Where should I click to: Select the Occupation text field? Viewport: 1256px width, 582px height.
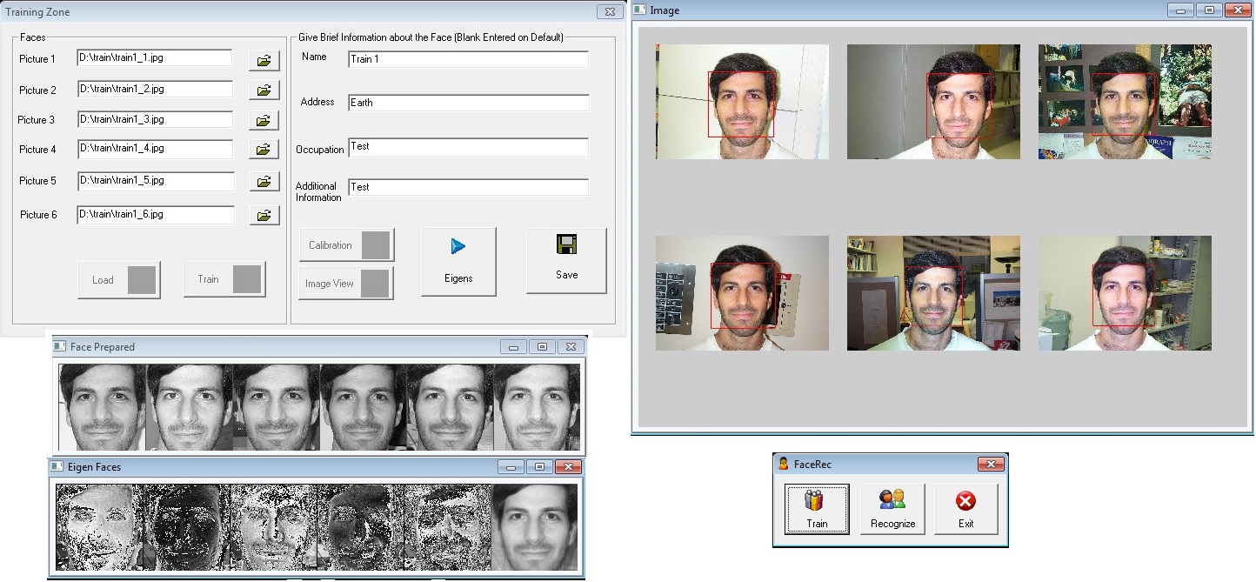[x=468, y=147]
